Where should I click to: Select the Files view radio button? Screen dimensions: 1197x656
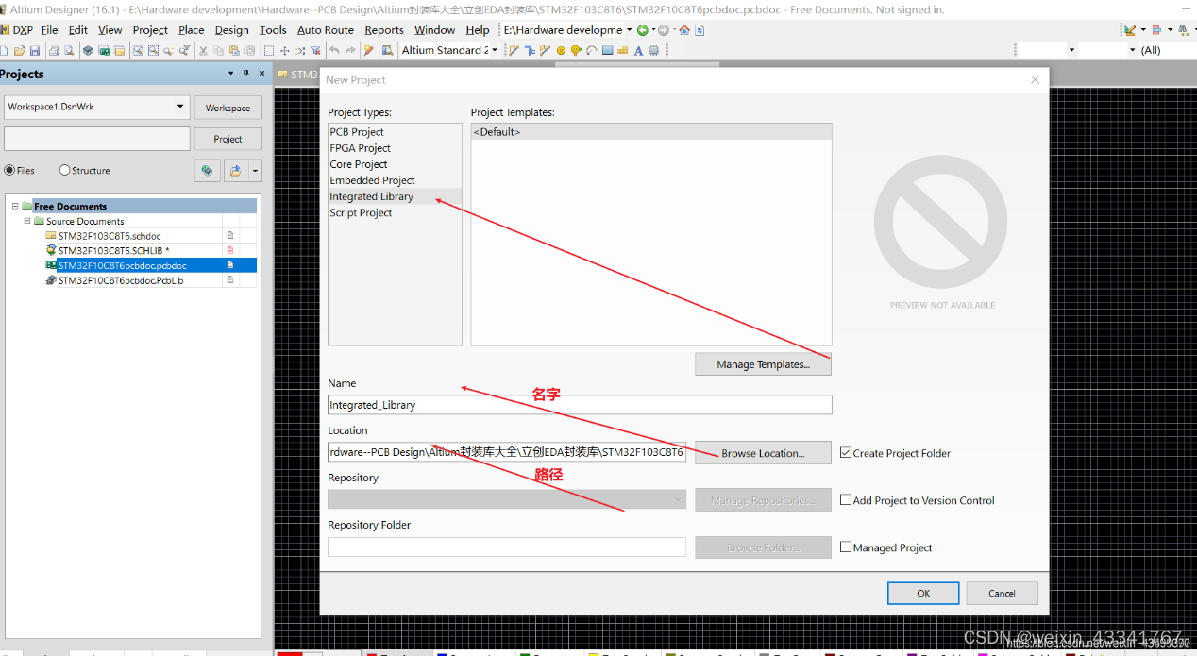(x=9, y=171)
